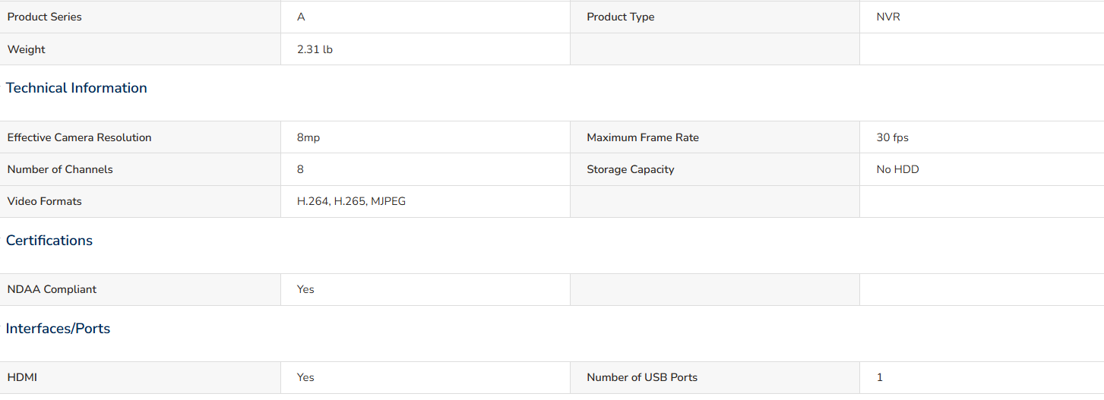
Task: Click the Number of Channels label
Action: (x=60, y=169)
